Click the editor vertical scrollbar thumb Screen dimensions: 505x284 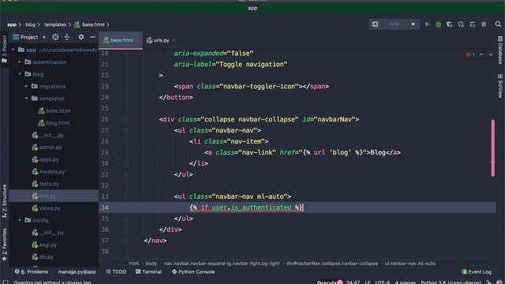point(492,148)
